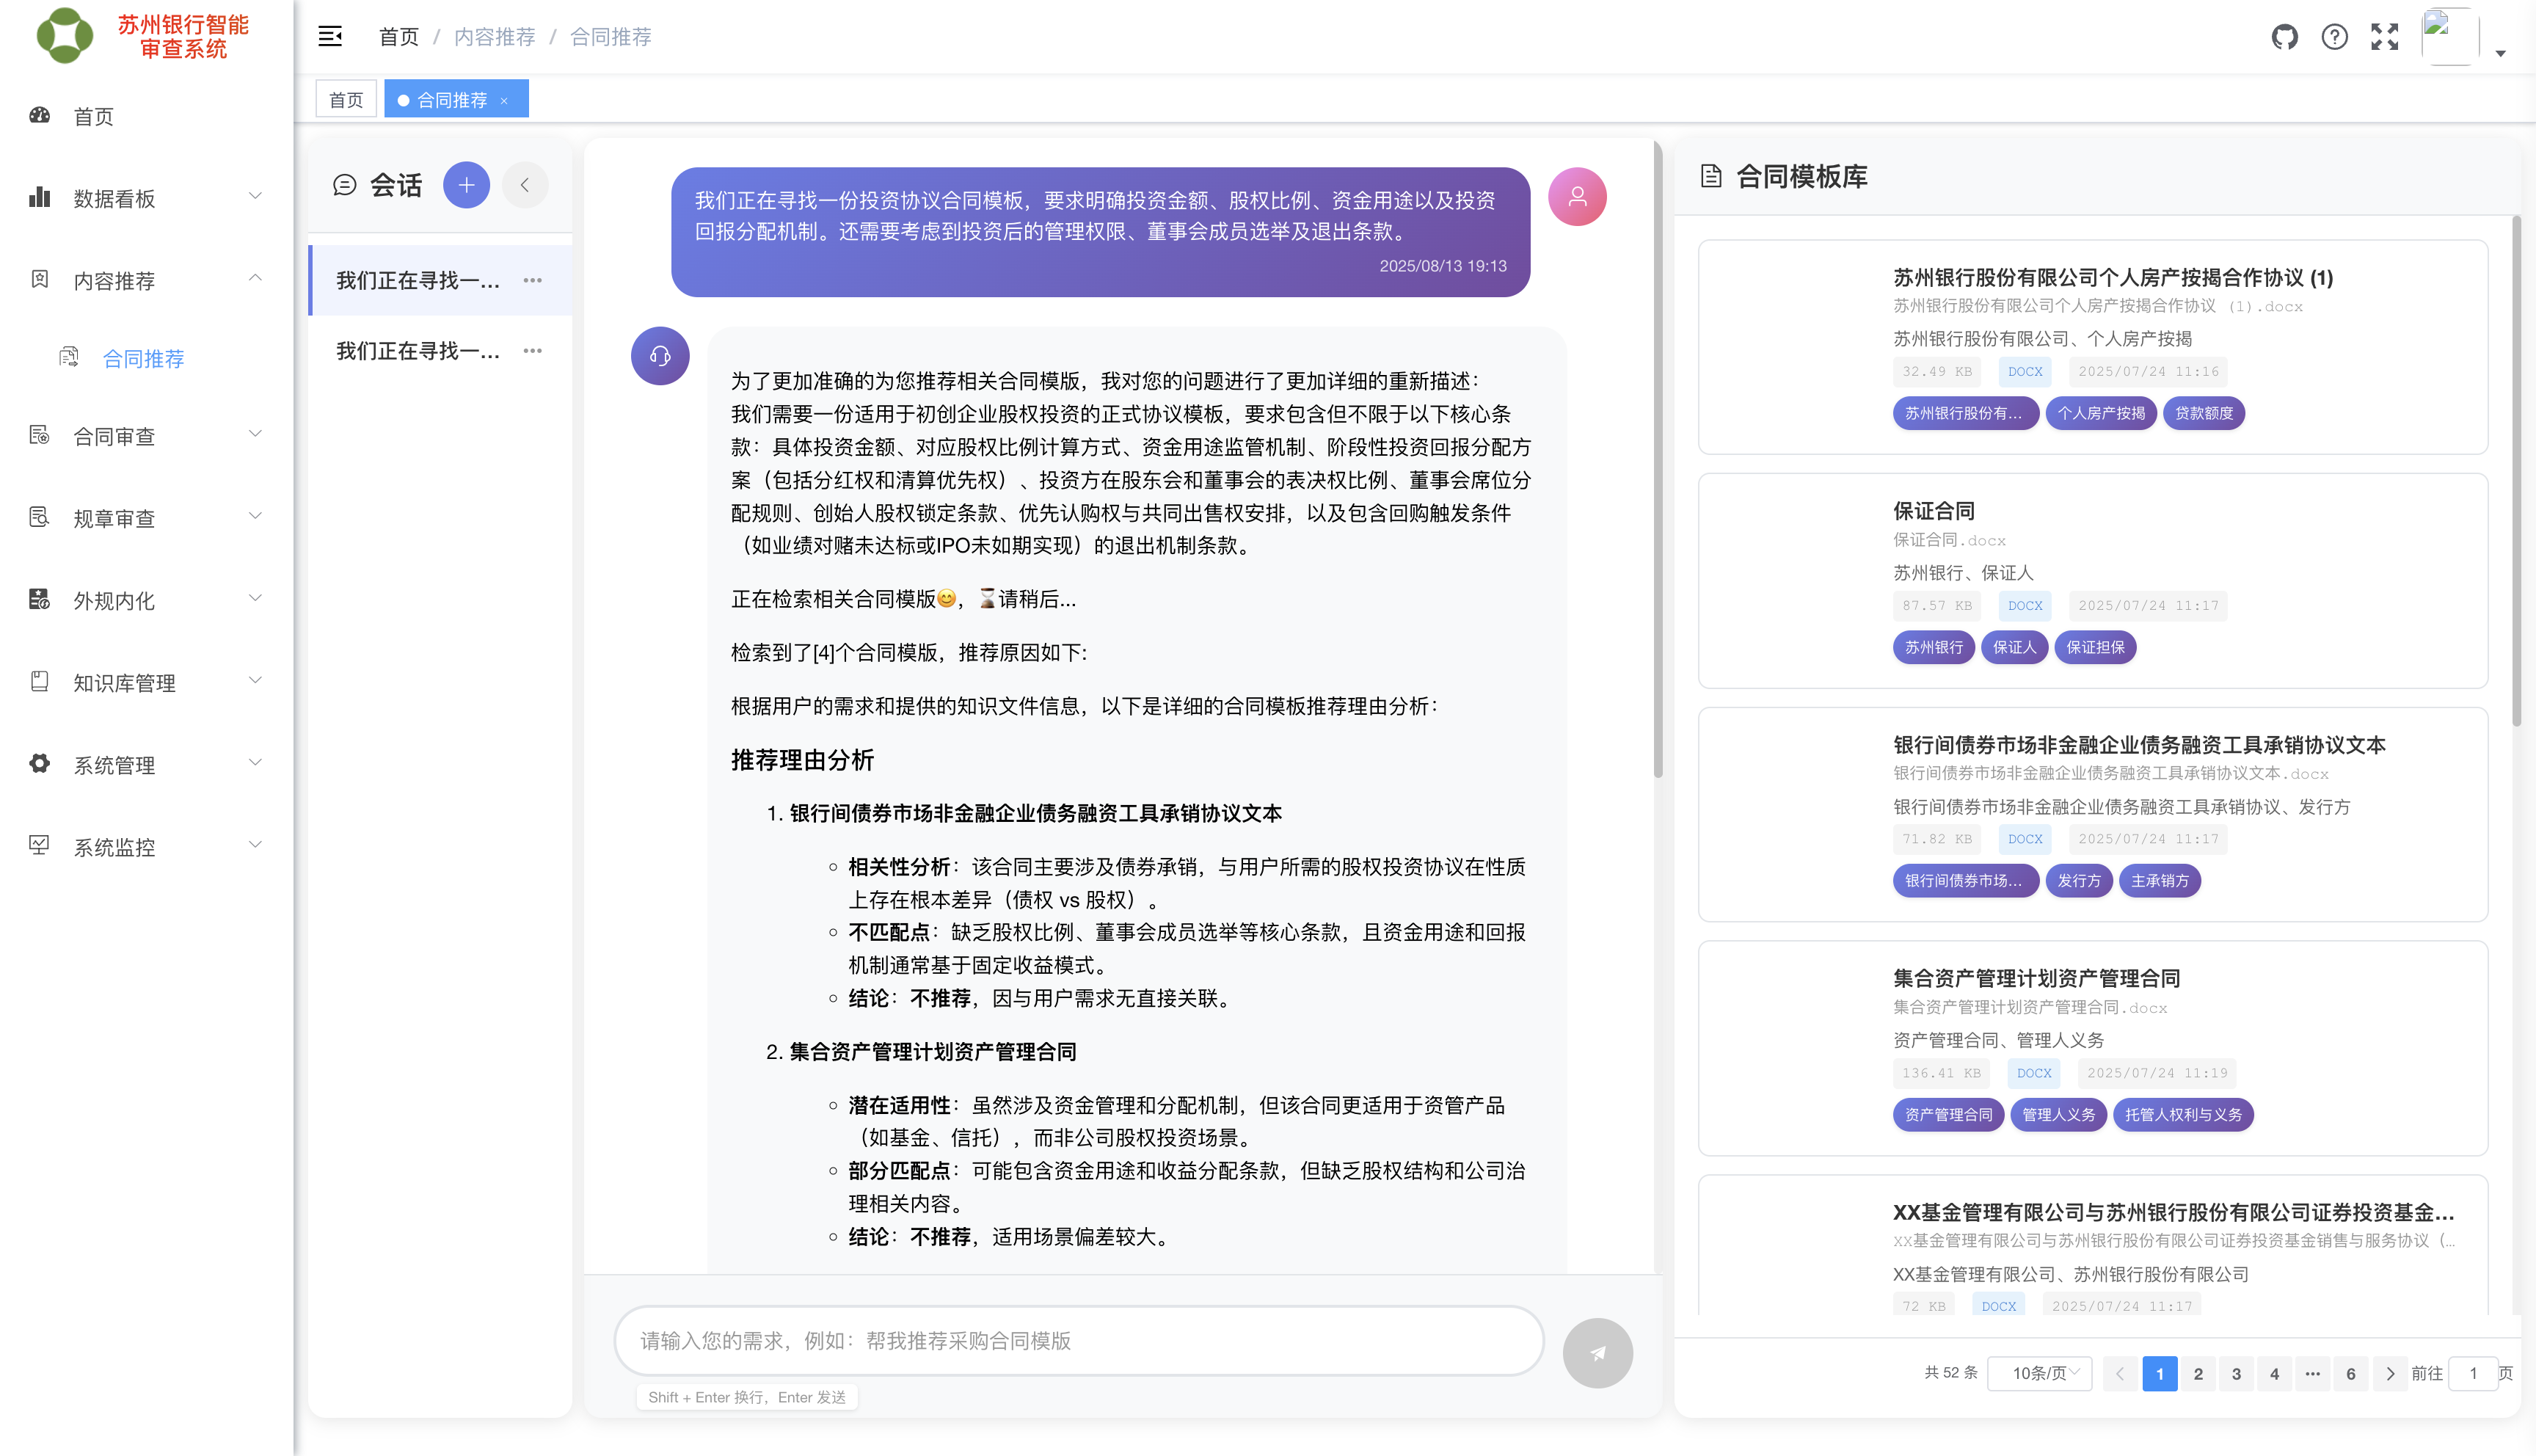
Task: Expand the 规章审查 menu
Action: 147,518
